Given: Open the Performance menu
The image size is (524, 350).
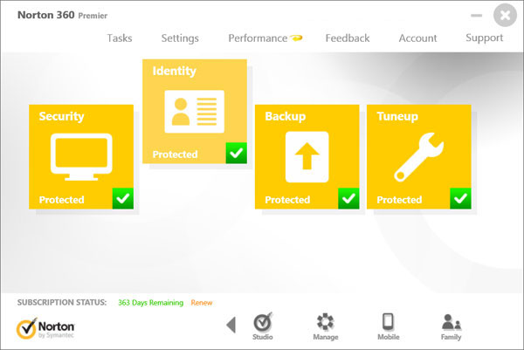Looking at the screenshot, I should pyautogui.click(x=258, y=38).
